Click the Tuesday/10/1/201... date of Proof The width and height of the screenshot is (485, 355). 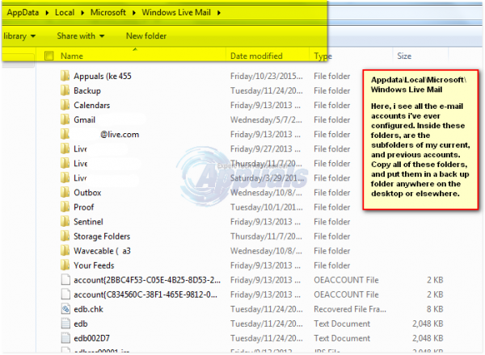(x=266, y=207)
